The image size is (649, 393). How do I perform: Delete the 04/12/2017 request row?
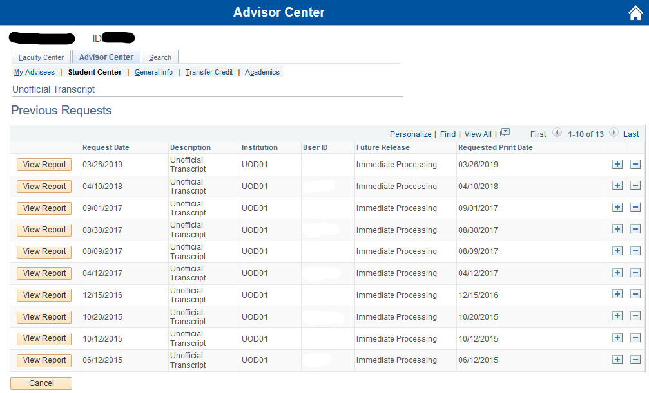635,273
